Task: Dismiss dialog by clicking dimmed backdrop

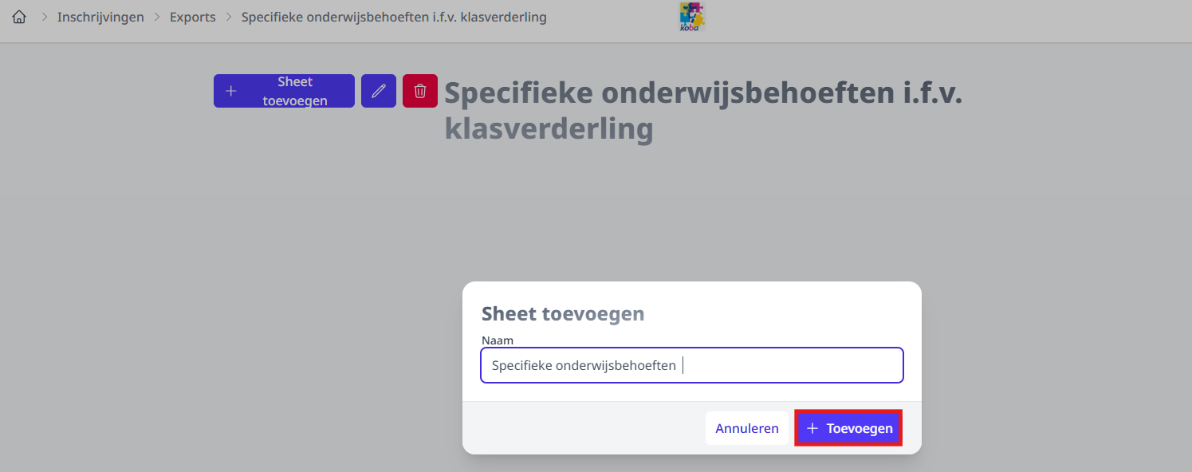Action: pyautogui.click(x=239, y=319)
